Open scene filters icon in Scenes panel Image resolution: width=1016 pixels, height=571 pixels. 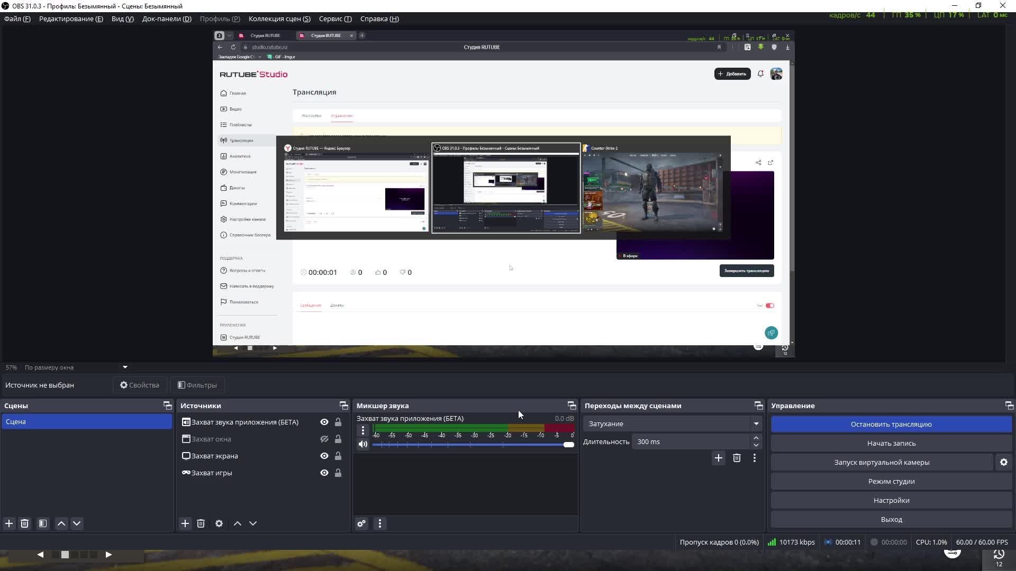tap(43, 523)
